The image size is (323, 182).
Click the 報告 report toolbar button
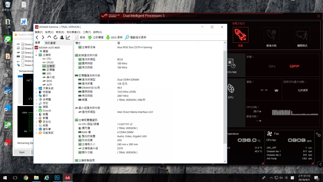(x=80, y=37)
